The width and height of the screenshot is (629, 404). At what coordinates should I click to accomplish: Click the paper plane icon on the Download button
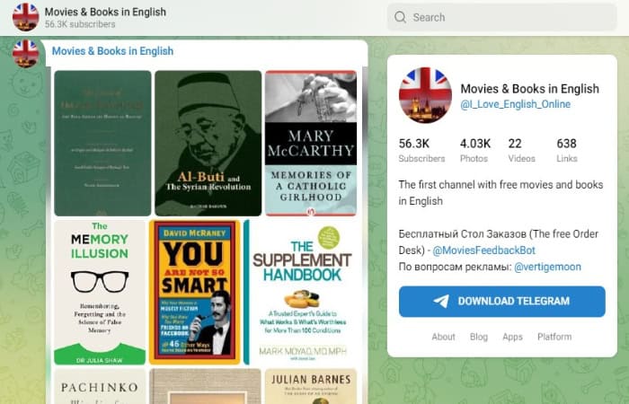441,302
